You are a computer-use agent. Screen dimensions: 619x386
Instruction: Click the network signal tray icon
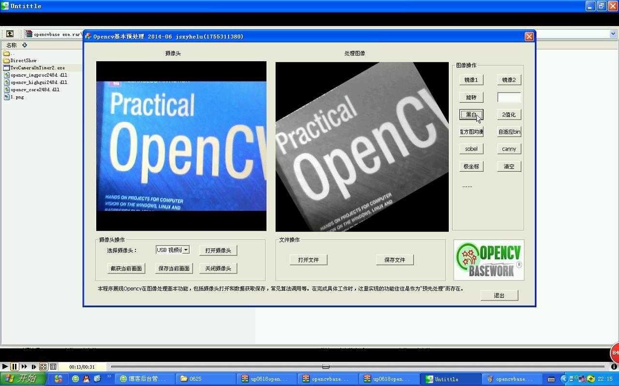[x=574, y=379]
